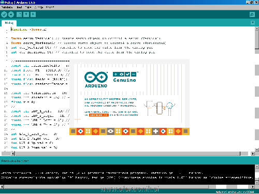Open the Orodja menu
Viewport: 259px width, 194px height.
point(39,7)
